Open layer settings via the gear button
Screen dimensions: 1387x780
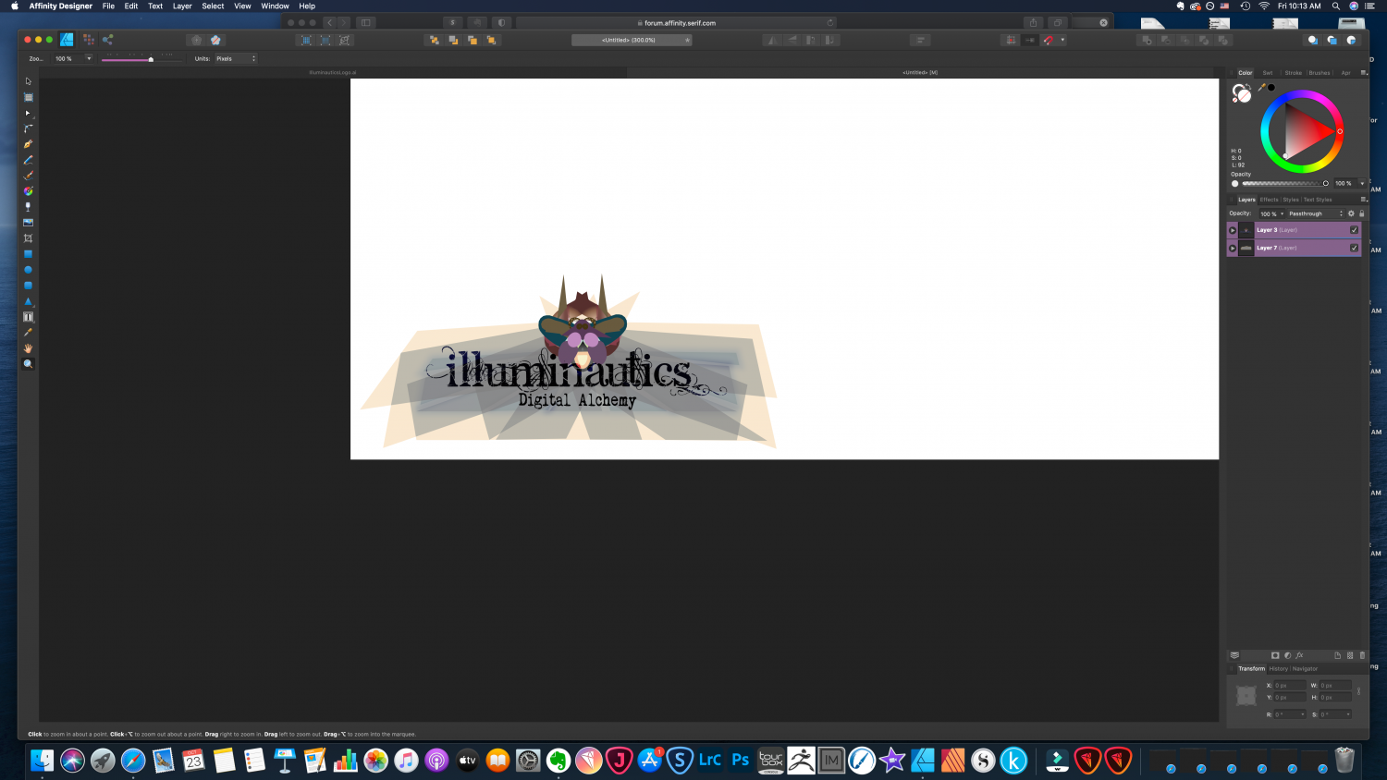coord(1351,213)
